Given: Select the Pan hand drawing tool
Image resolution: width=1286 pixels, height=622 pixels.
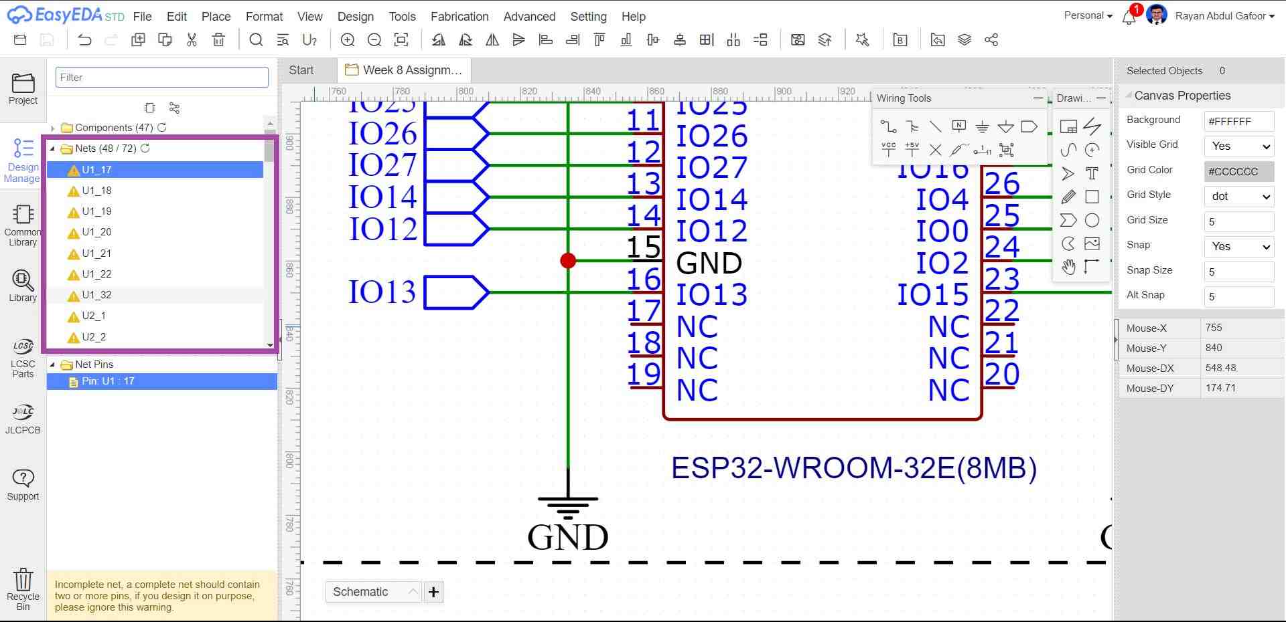Looking at the screenshot, I should coord(1068,267).
